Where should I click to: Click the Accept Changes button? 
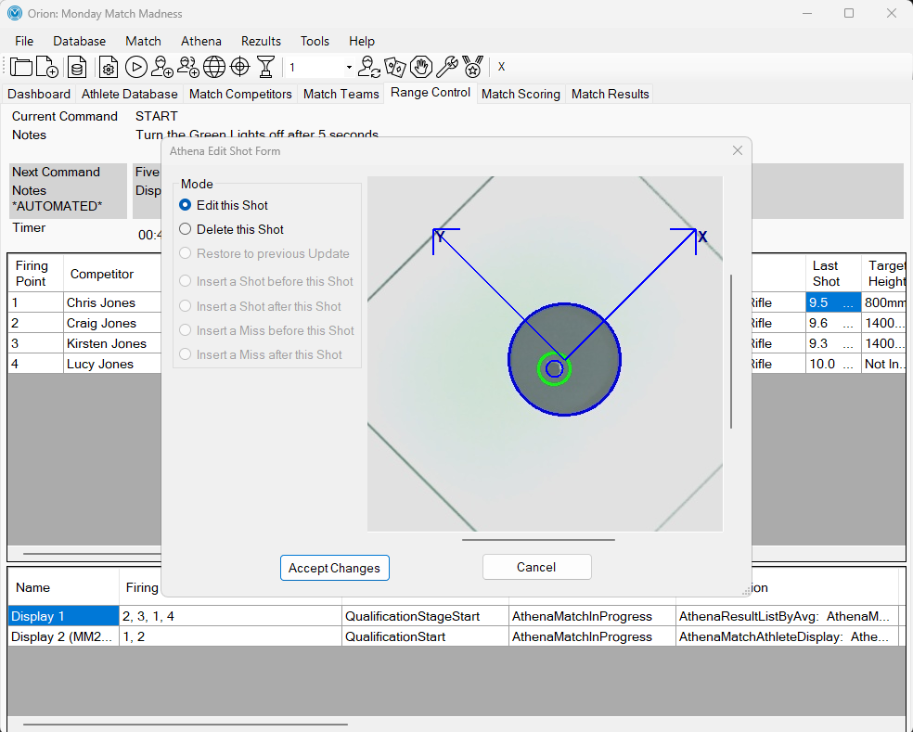[x=335, y=568]
